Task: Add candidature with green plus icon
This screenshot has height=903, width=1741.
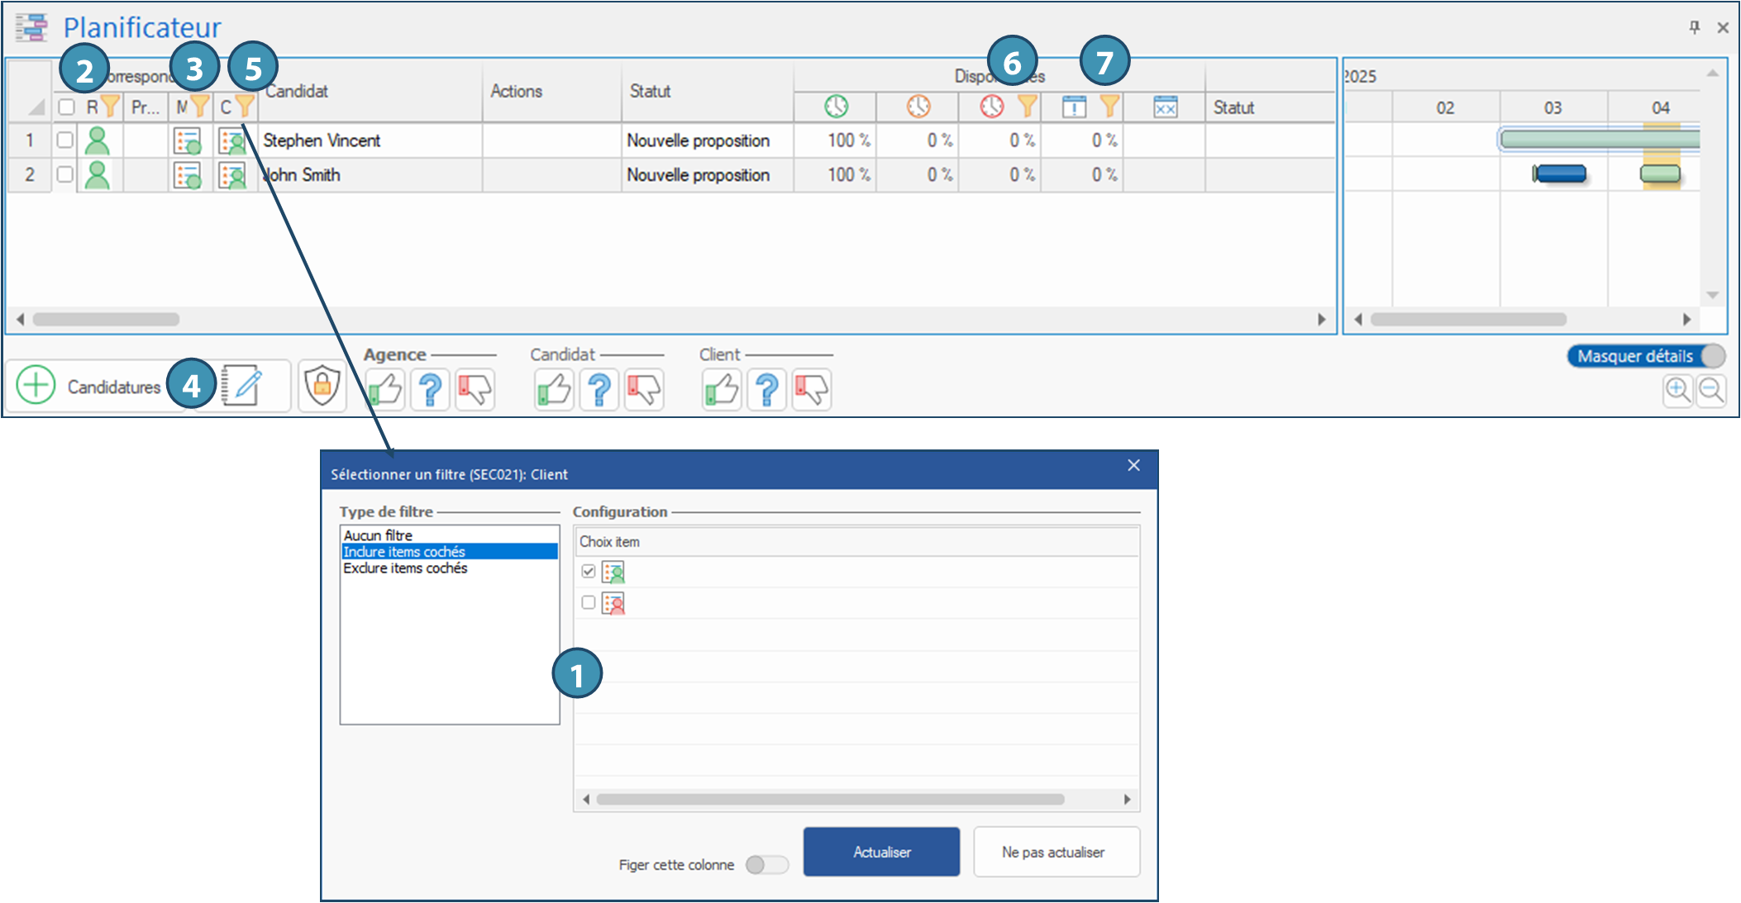Action: coord(36,386)
